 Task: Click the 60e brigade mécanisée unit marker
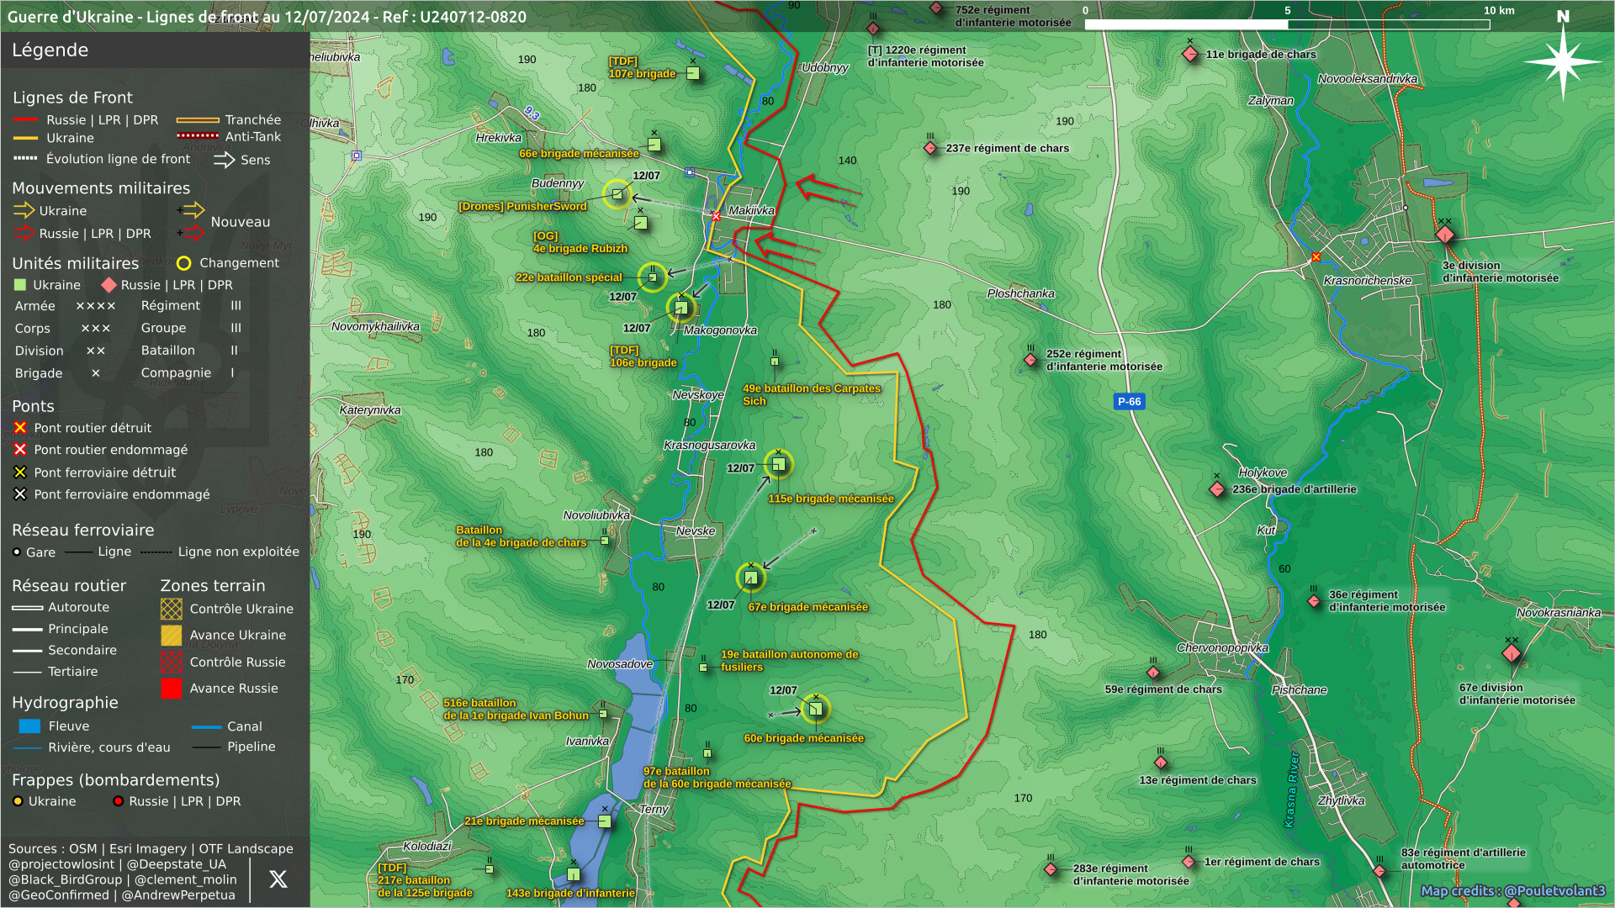click(x=815, y=709)
